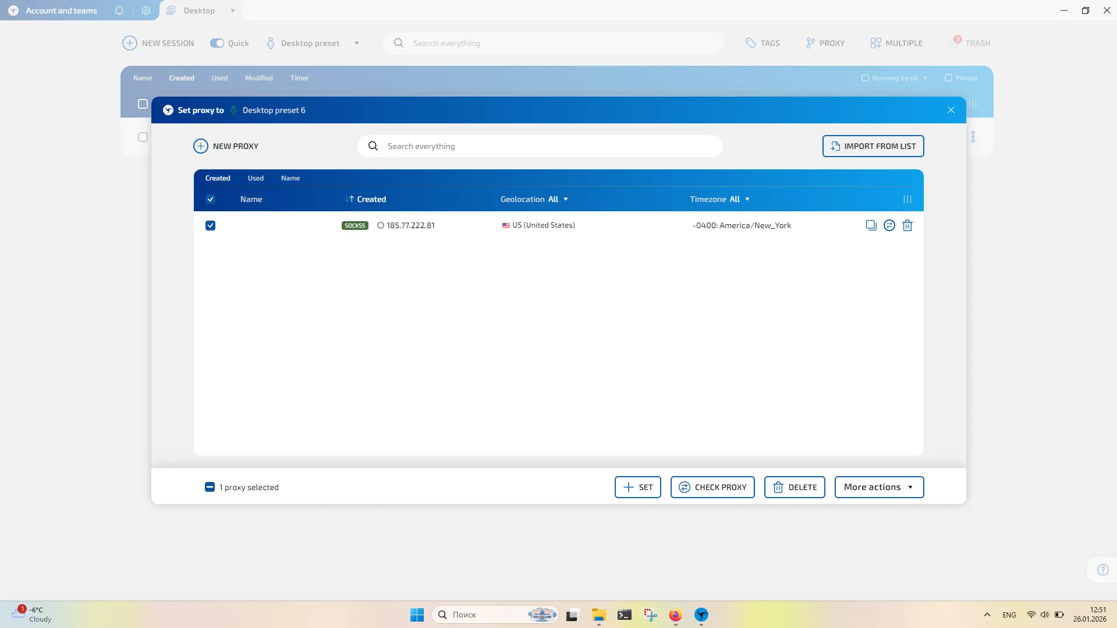Image resolution: width=1117 pixels, height=628 pixels.
Task: Click the help question mark icon
Action: click(1102, 570)
